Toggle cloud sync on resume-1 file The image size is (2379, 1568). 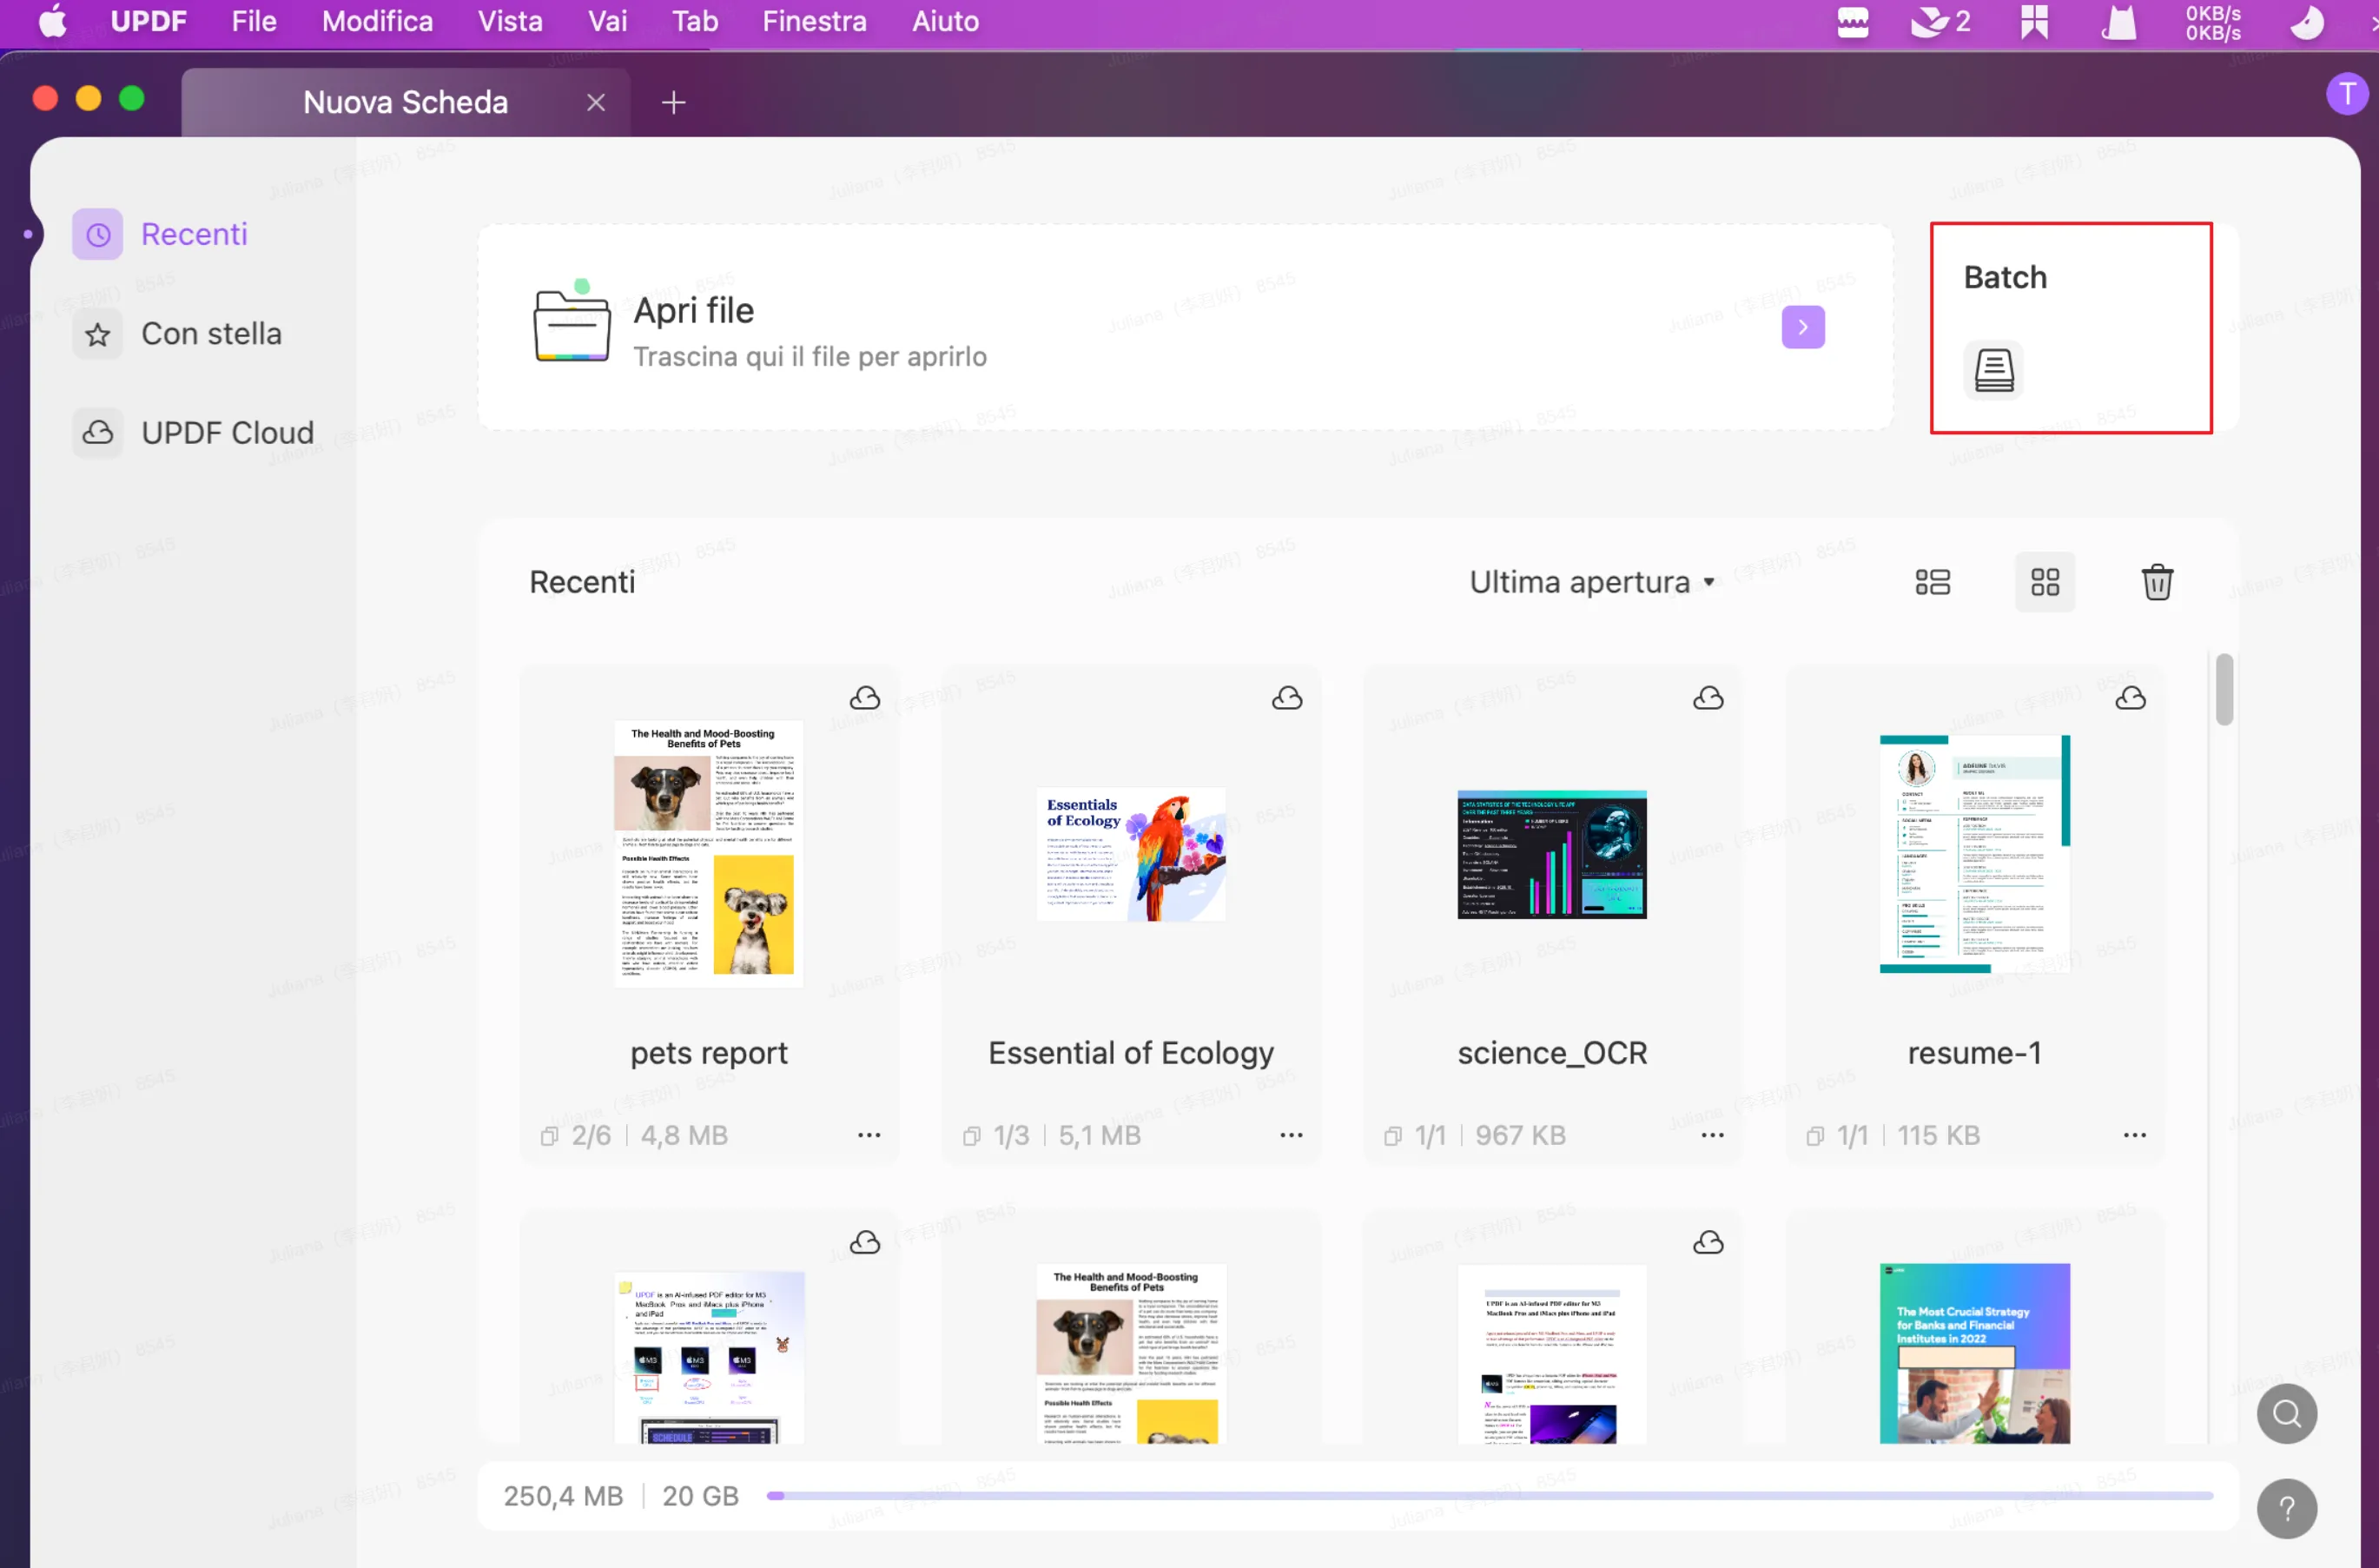pyautogui.click(x=2132, y=698)
